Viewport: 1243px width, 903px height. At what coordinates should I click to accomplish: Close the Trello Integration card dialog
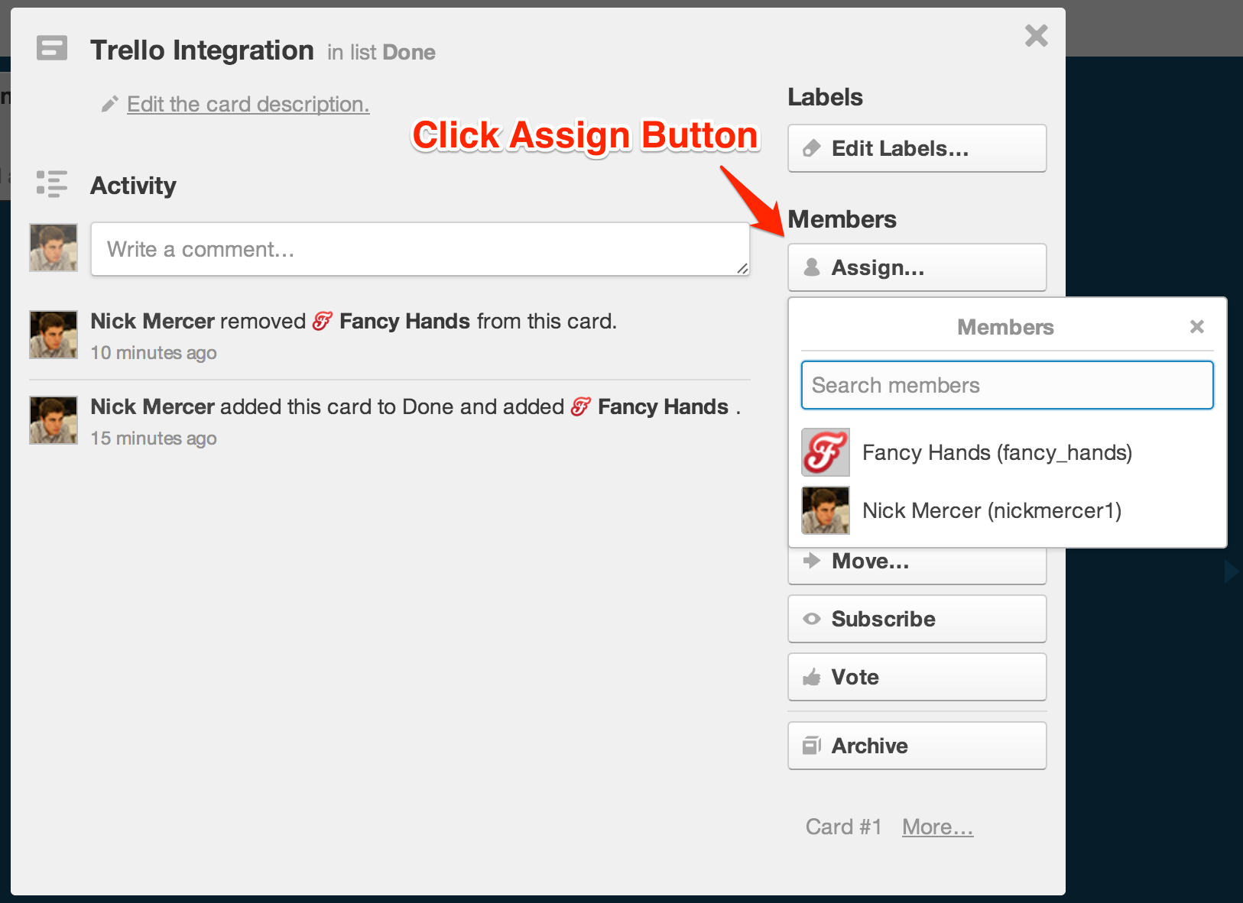pyautogui.click(x=1036, y=36)
